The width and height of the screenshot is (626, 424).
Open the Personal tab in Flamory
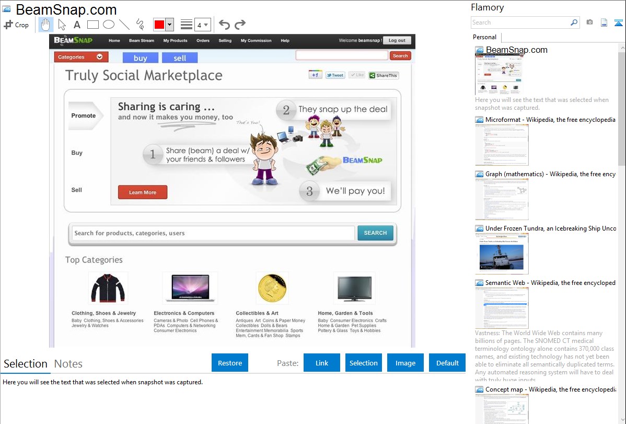click(x=485, y=37)
